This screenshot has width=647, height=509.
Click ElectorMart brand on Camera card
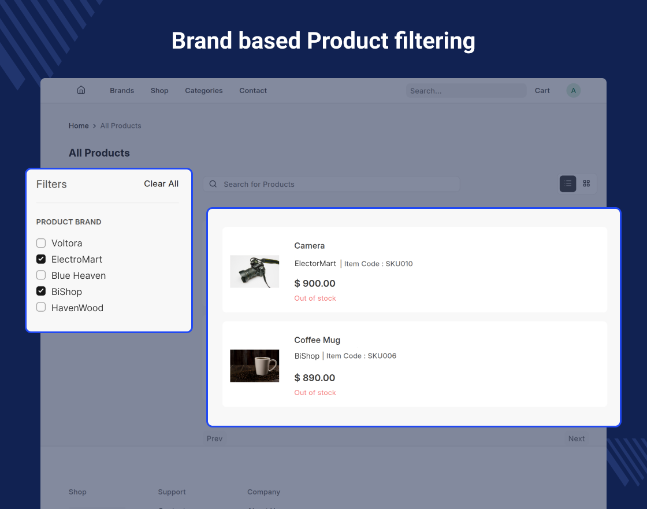(315, 263)
